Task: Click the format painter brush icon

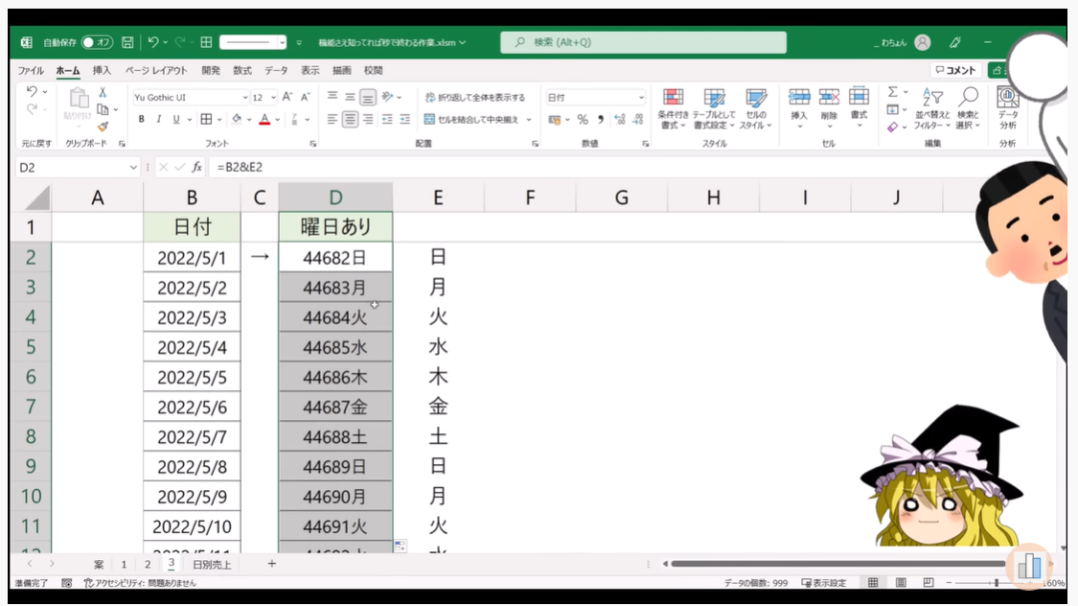Action: click(103, 126)
